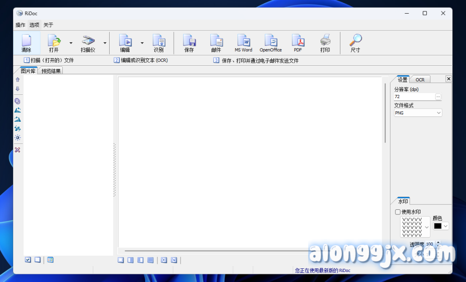Switch to the OCR tab
The image size is (466, 282).
tap(420, 79)
